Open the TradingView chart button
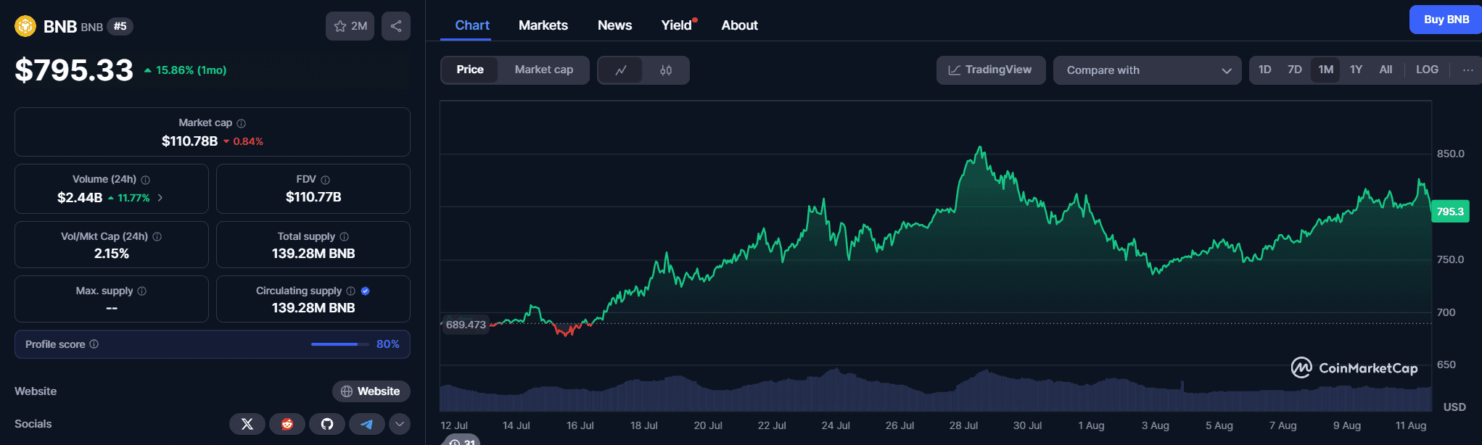1482x445 pixels. [990, 70]
